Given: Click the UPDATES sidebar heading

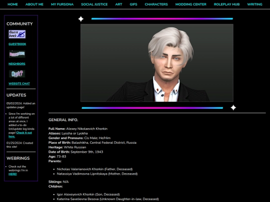Looking at the screenshot, I should [16, 95].
